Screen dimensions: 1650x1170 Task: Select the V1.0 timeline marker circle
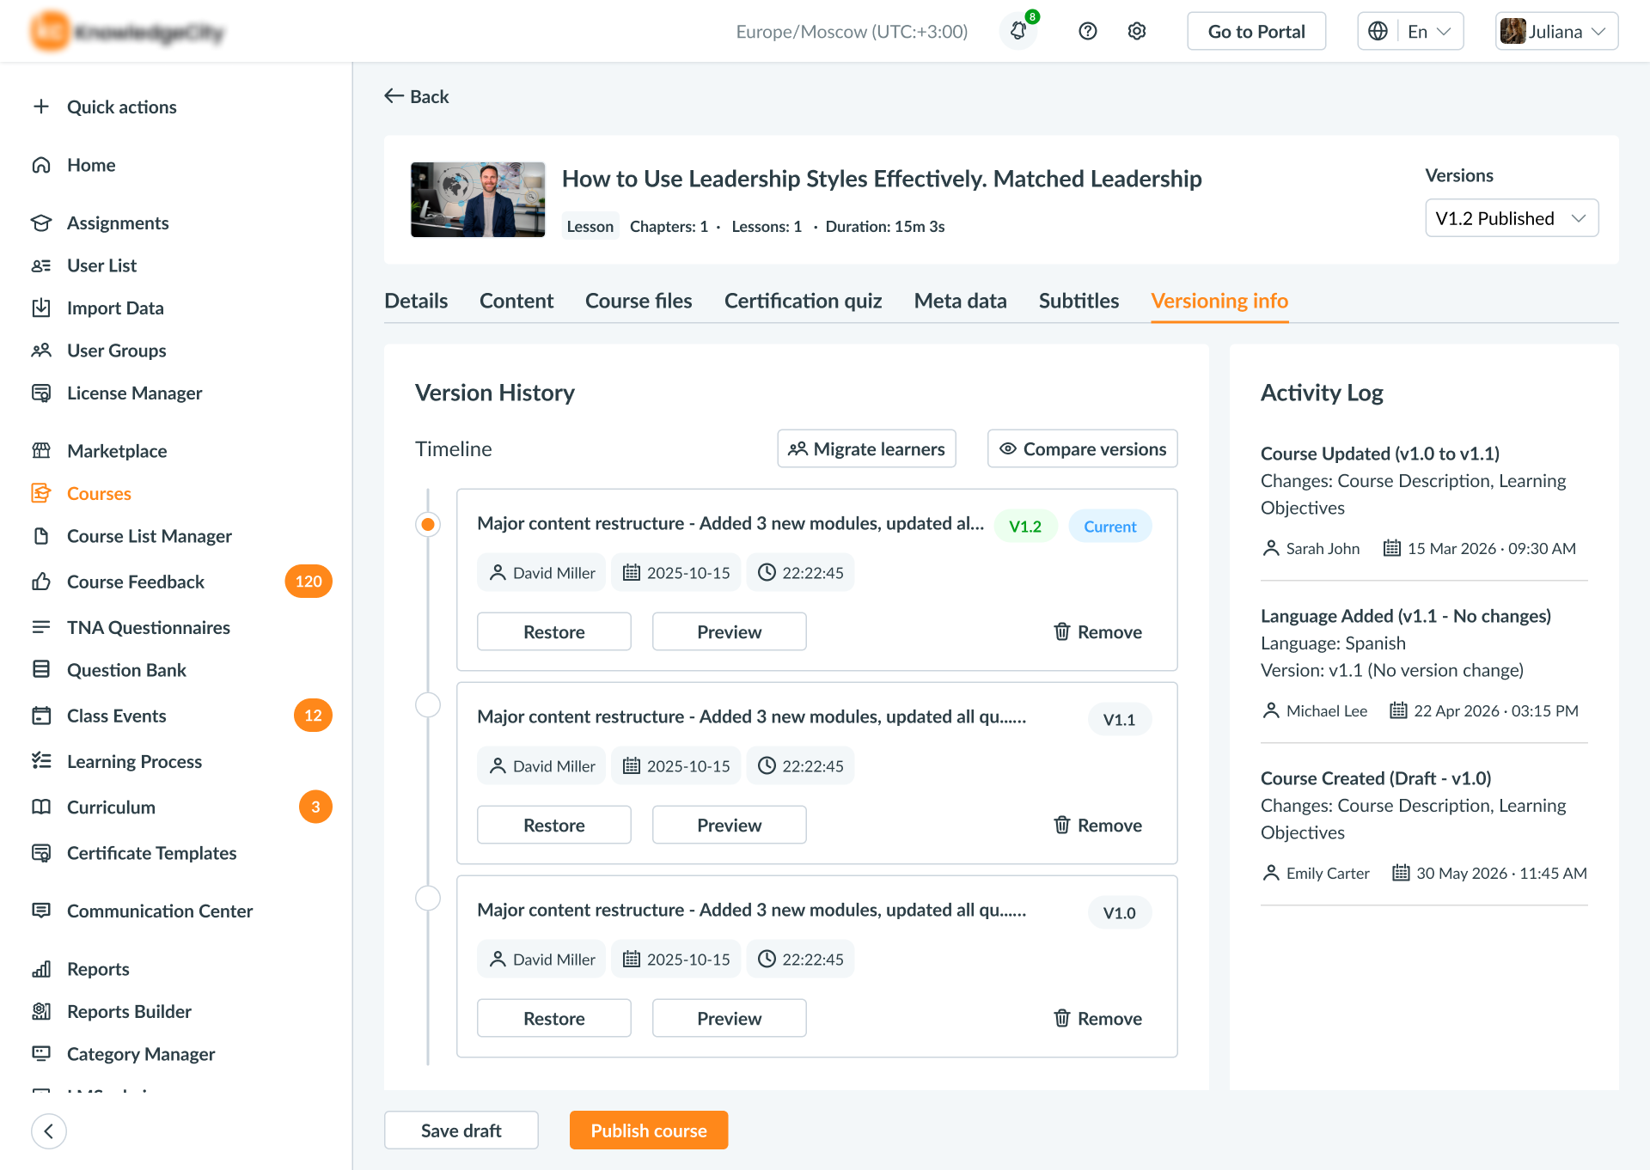pos(428,898)
